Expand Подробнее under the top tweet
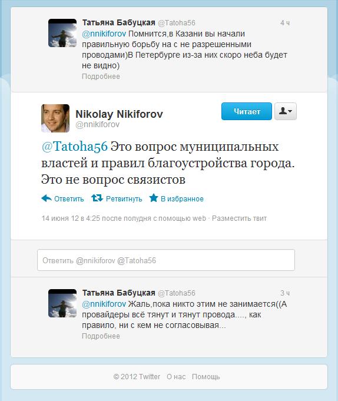This screenshot has width=338, height=401. [101, 76]
